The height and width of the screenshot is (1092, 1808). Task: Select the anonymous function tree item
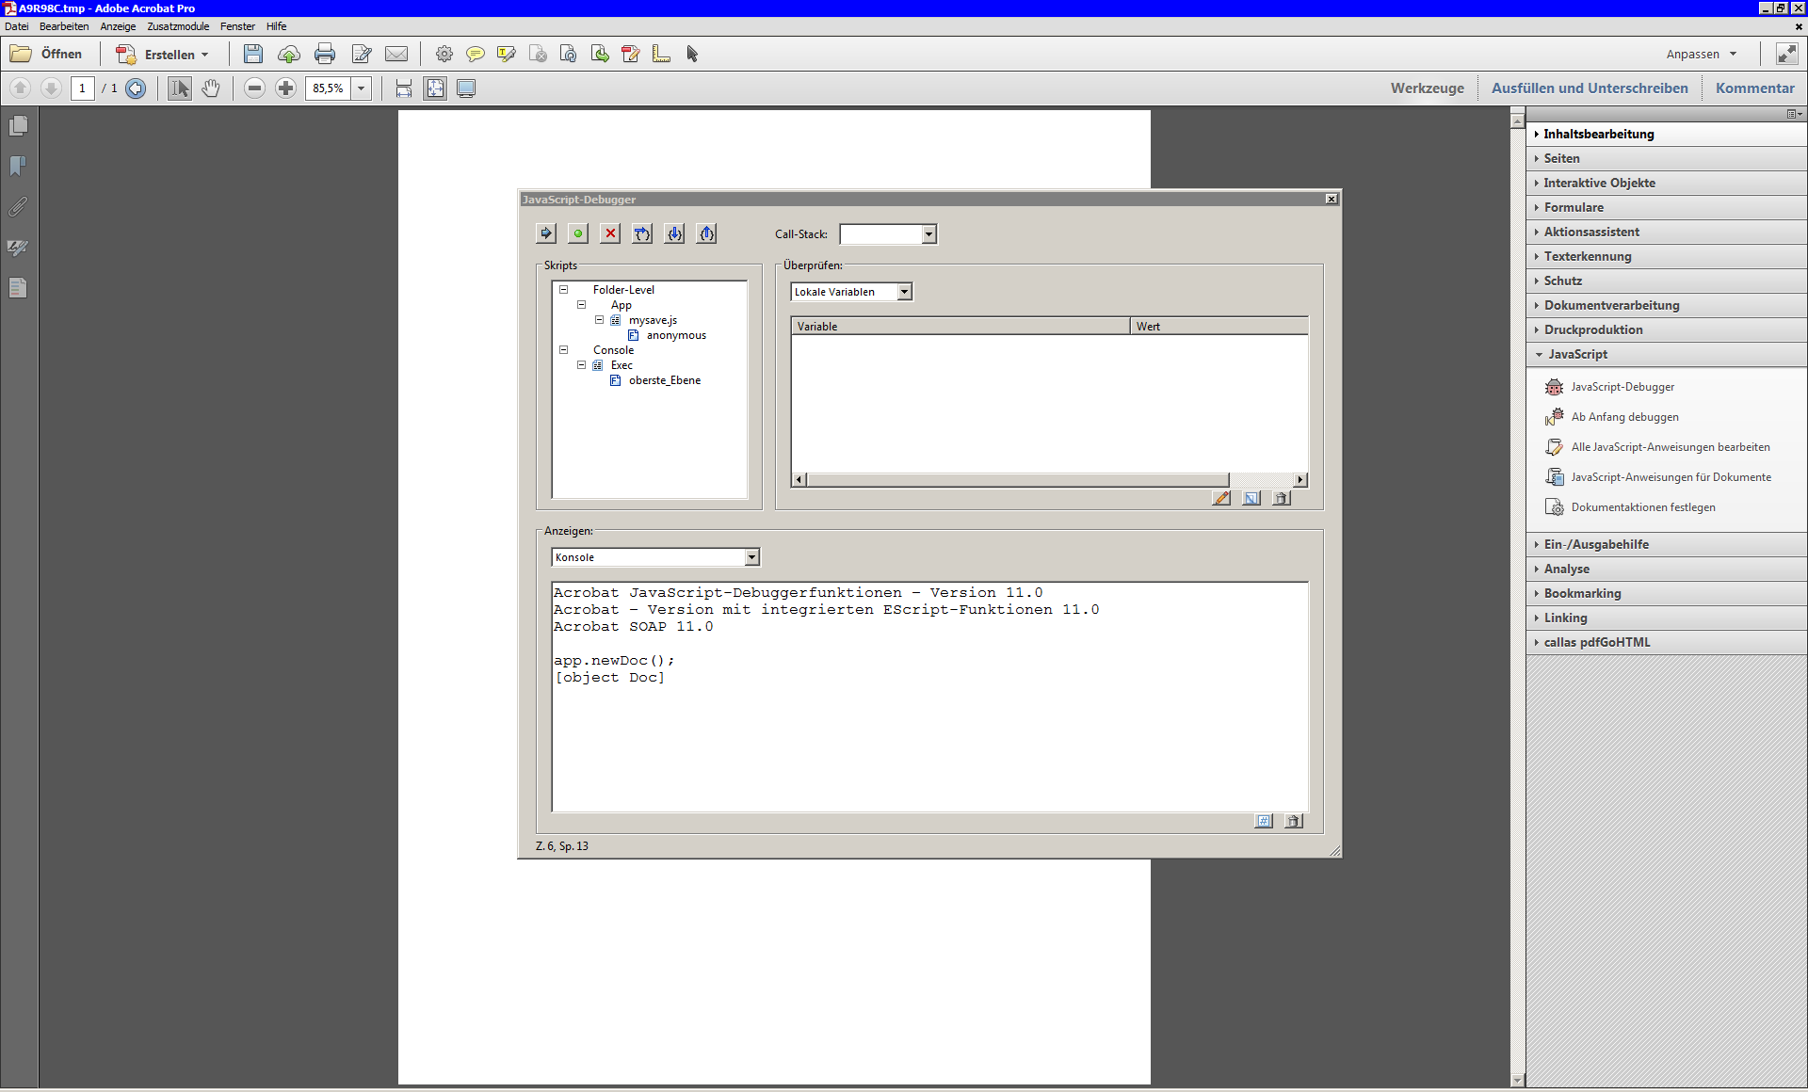(676, 335)
